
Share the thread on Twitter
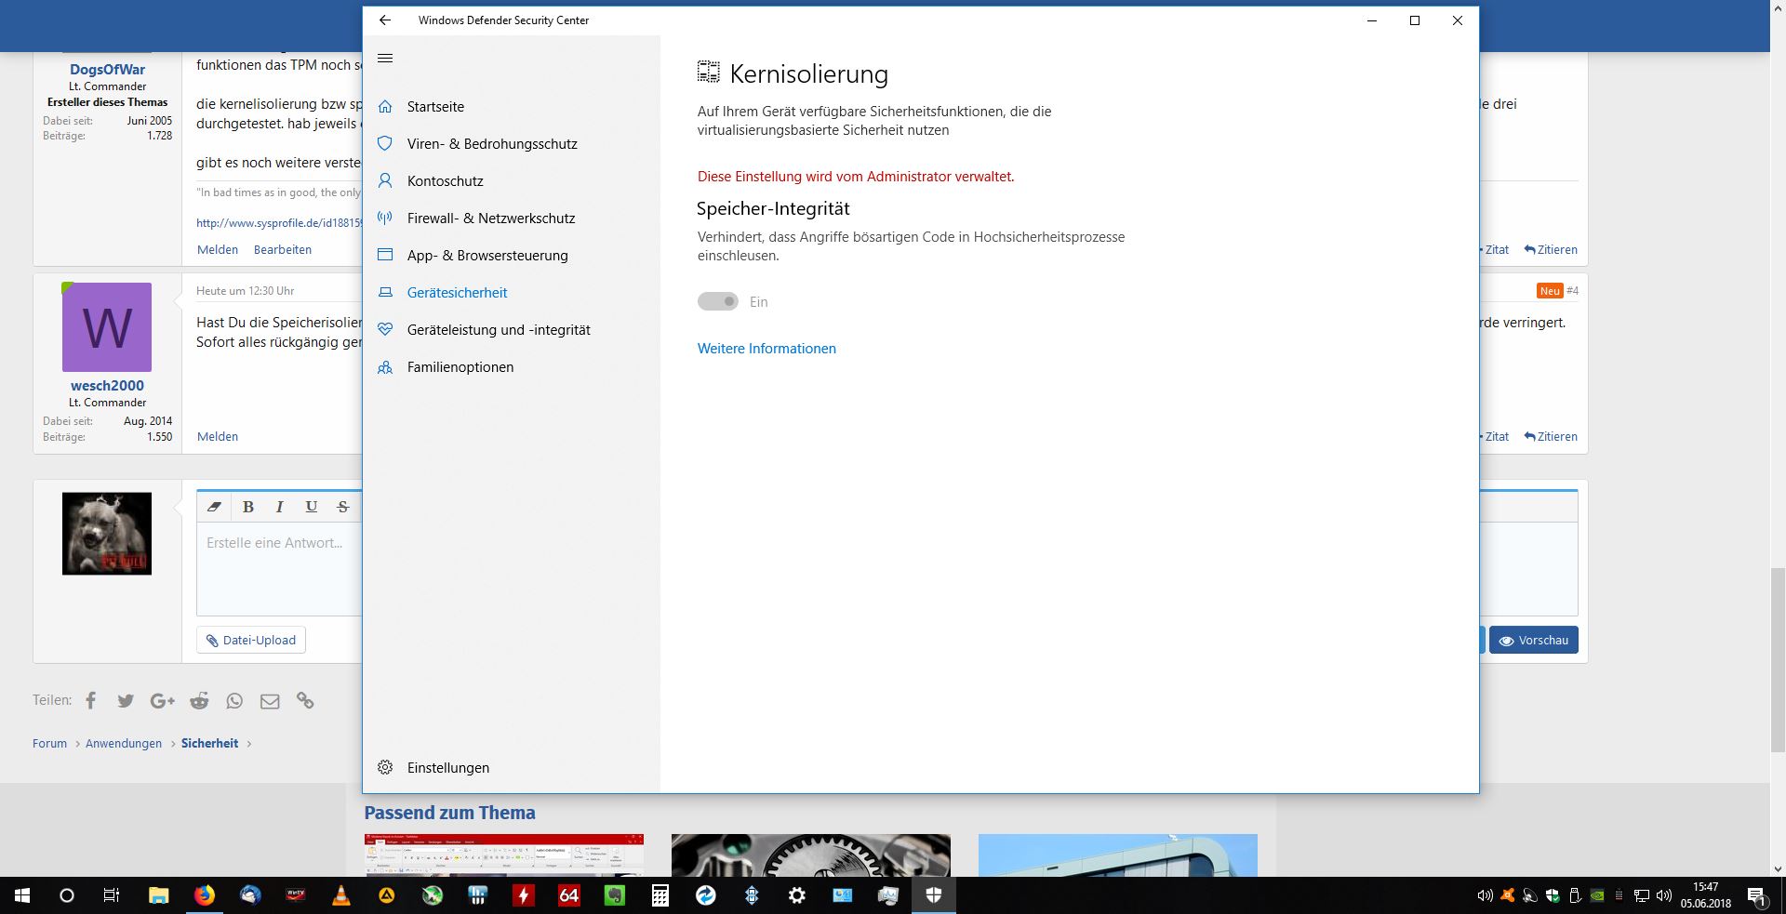coord(126,701)
